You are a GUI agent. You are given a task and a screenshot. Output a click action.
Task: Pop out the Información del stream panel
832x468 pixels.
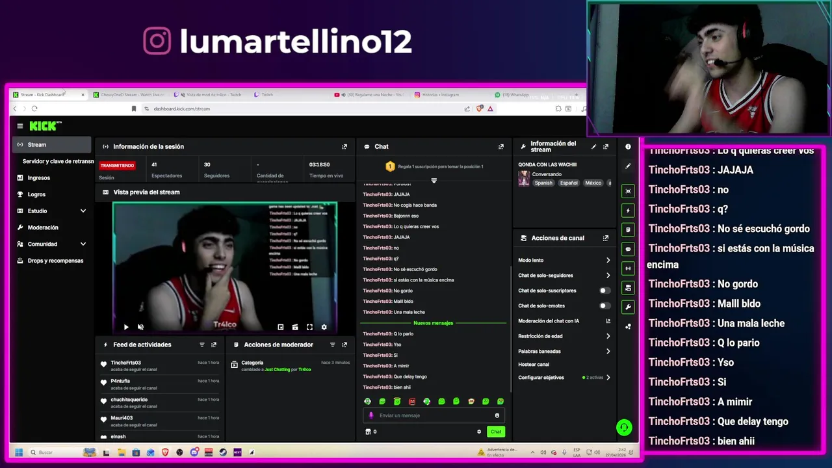(x=606, y=147)
